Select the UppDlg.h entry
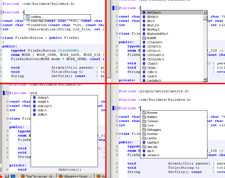 [153, 142]
